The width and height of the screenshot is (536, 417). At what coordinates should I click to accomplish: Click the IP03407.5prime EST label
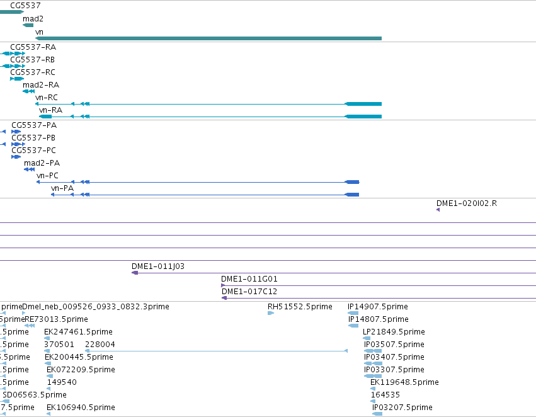click(x=394, y=357)
